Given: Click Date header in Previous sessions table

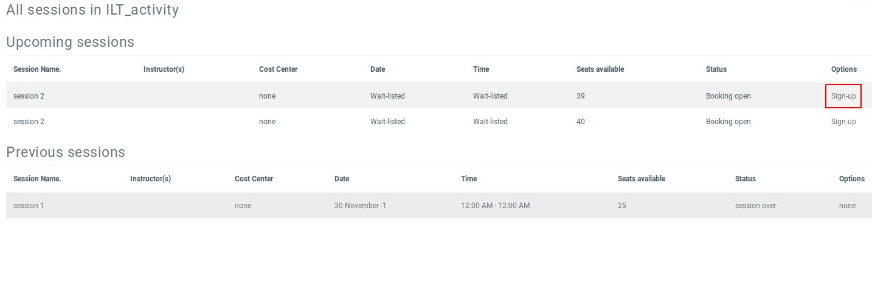Looking at the screenshot, I should pos(342,179).
